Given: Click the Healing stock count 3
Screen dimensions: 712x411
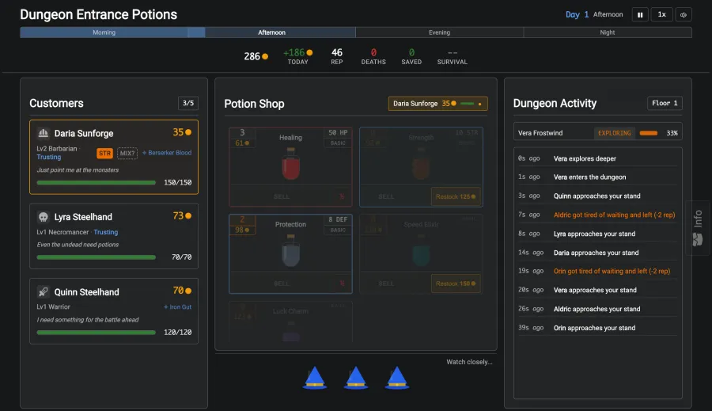Looking at the screenshot, I should pos(242,132).
